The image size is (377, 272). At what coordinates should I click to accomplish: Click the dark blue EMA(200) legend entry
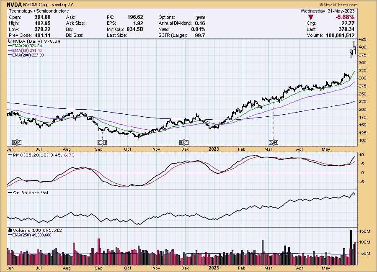click(26, 55)
